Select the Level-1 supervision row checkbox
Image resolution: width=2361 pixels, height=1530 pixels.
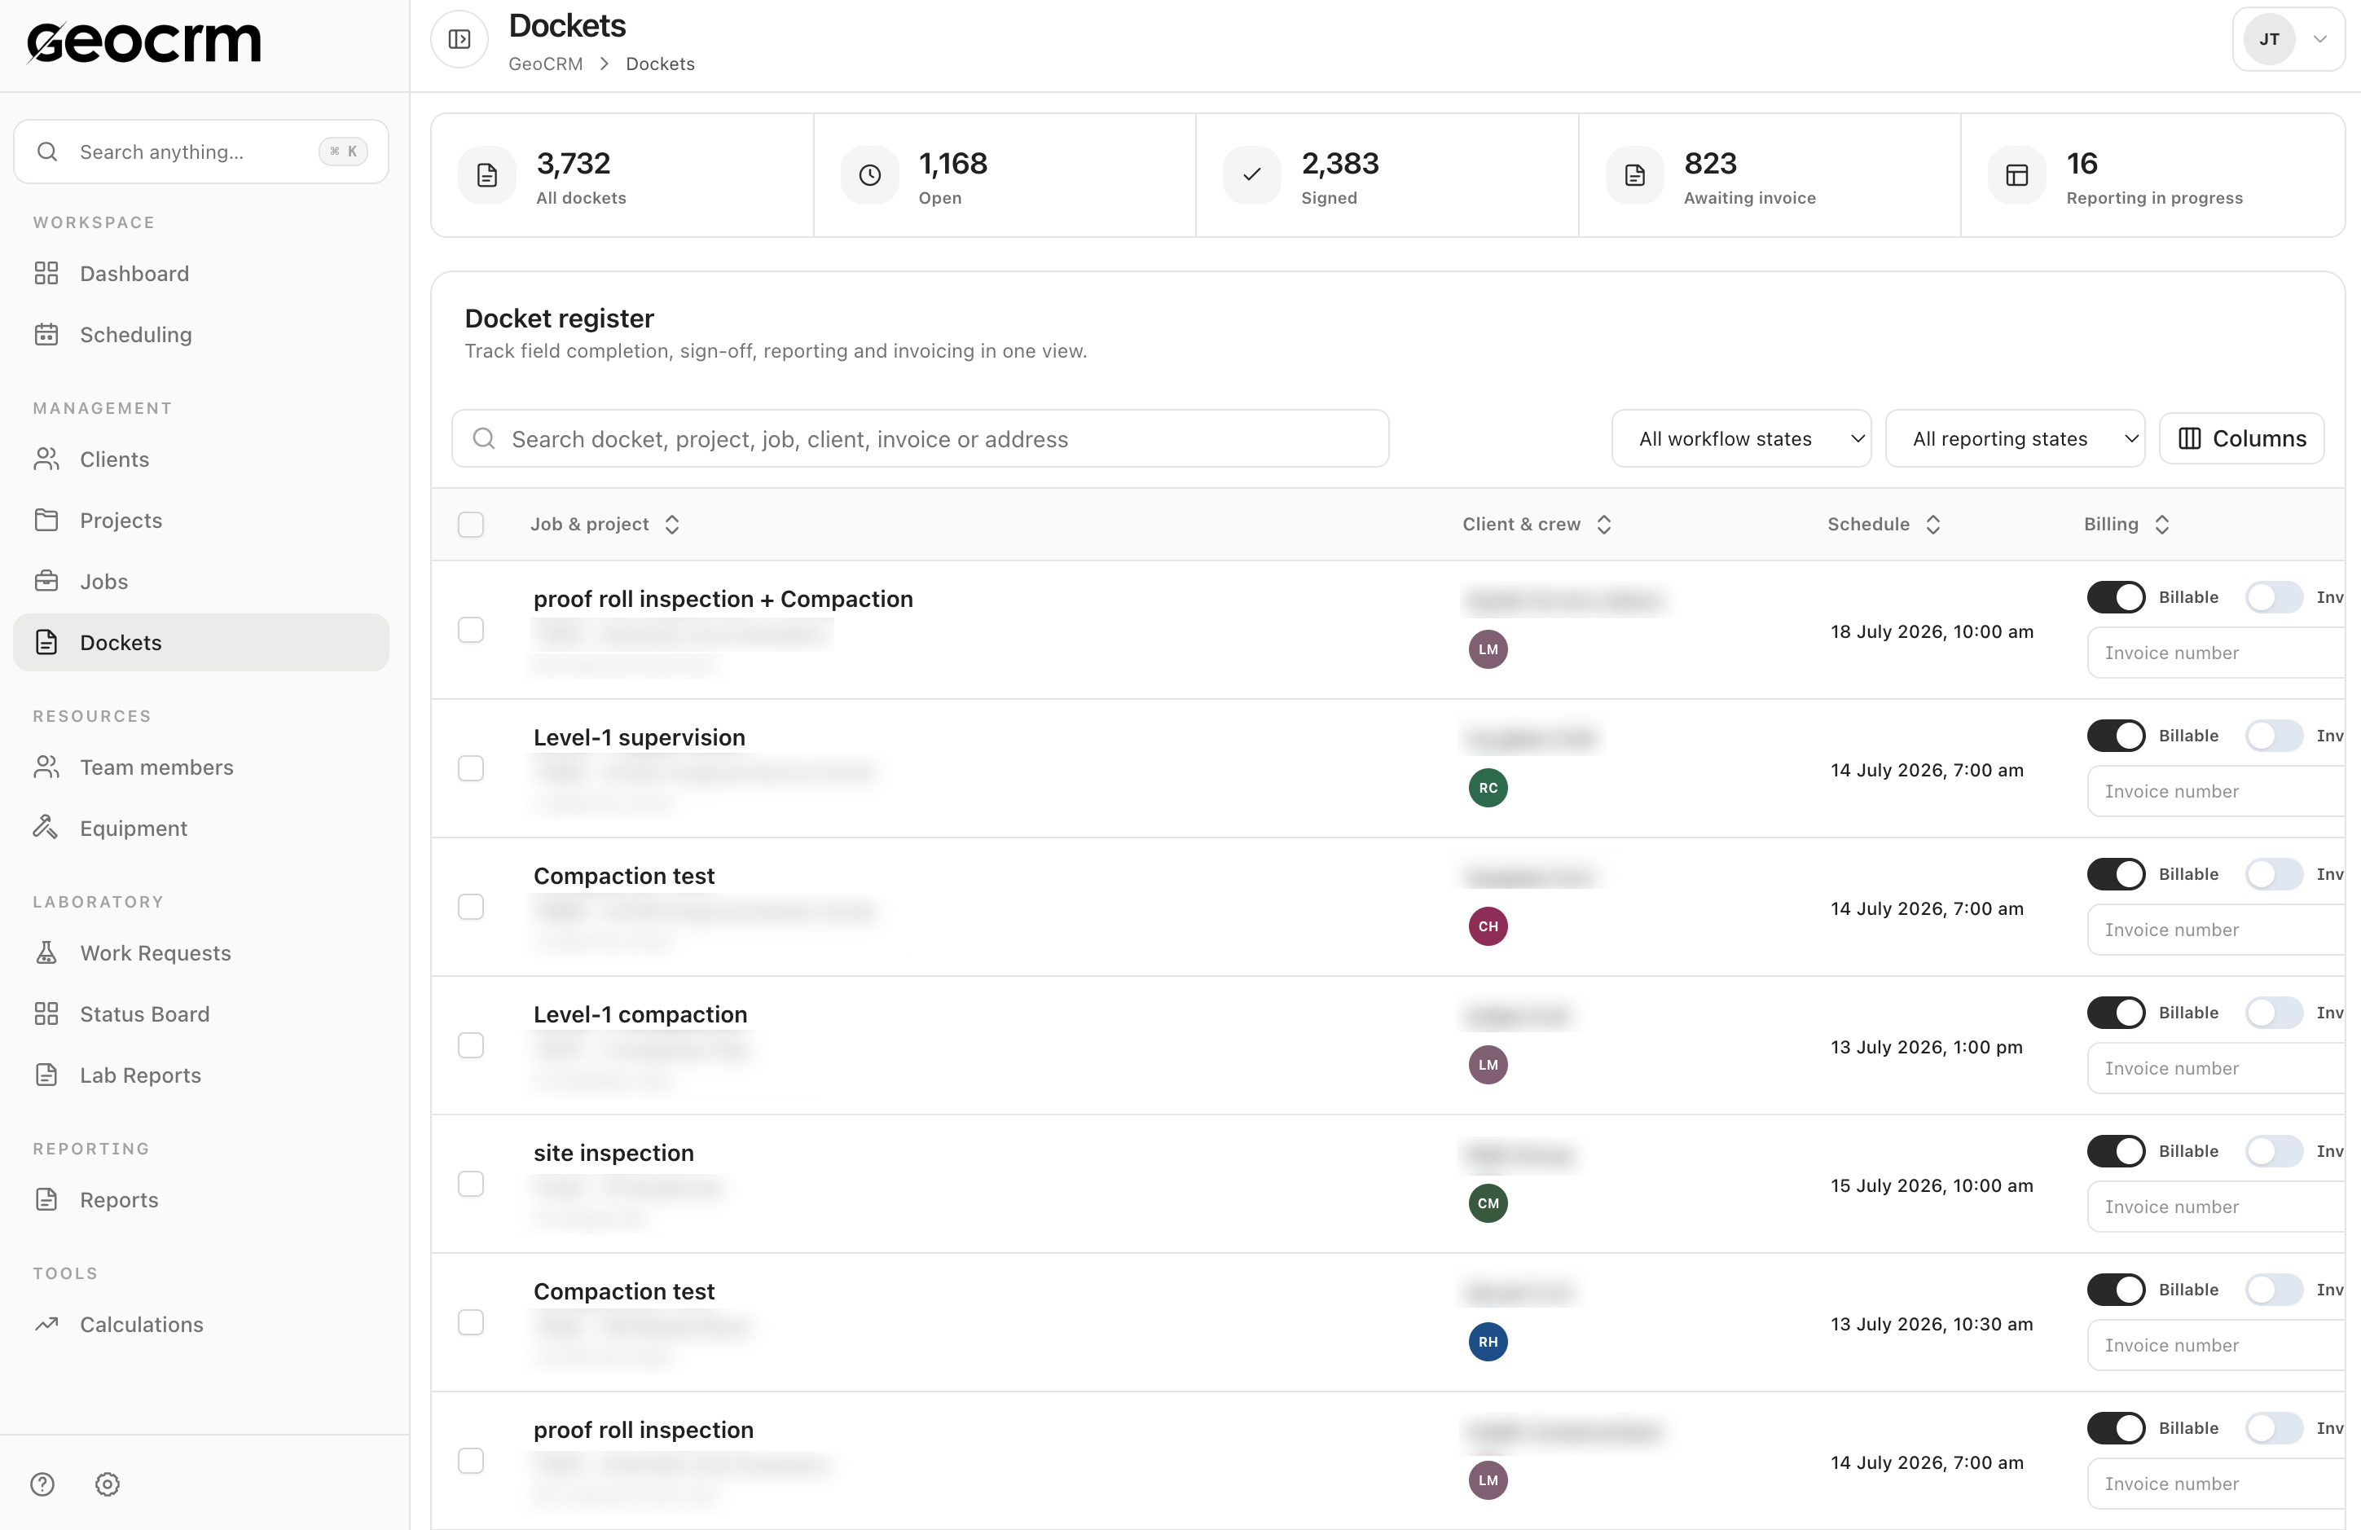tap(471, 769)
